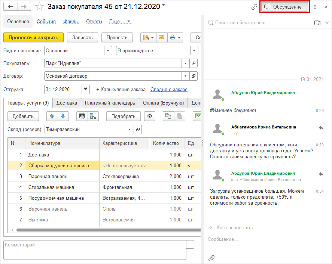Start video call with camera icon
The image size is (332, 264).
click(317, 23)
